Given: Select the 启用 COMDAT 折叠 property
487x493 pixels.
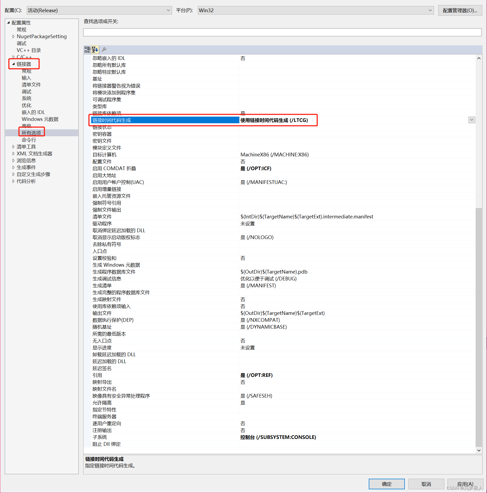Looking at the screenshot, I should point(114,168).
